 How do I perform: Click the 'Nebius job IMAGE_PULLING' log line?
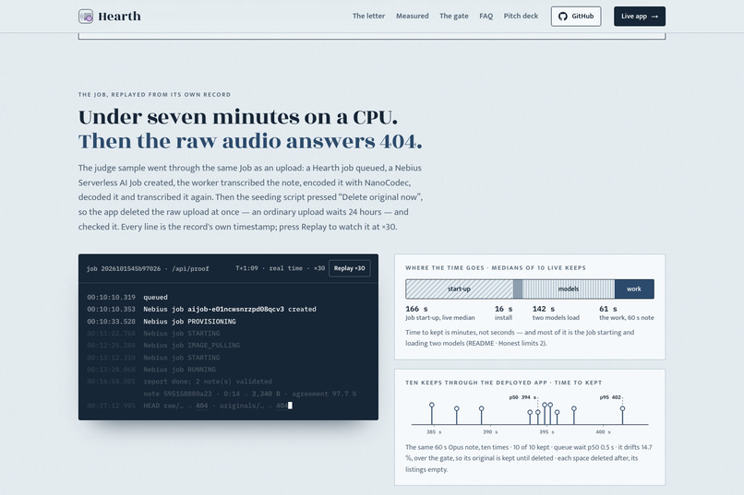[x=163, y=346]
